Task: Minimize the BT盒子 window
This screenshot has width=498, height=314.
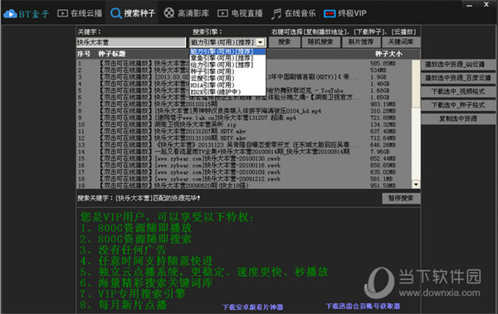Action: [x=470, y=5]
